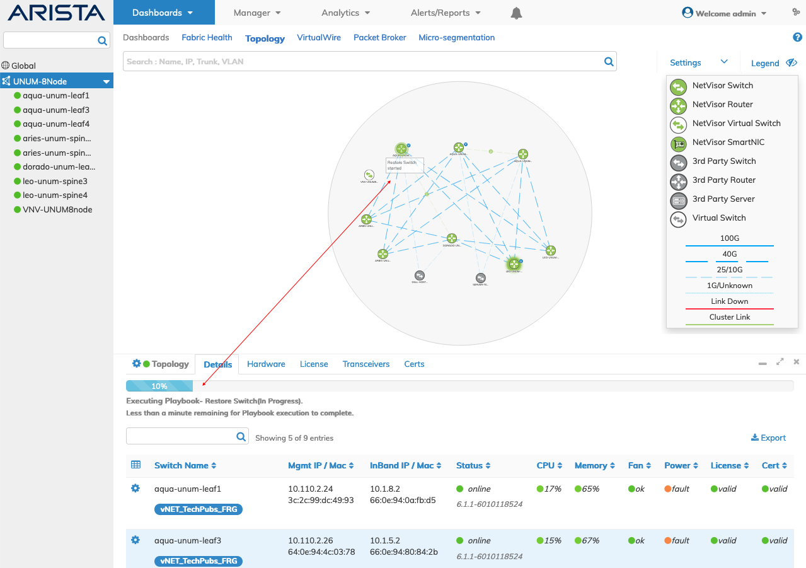Screen dimensions: 806x568
Task: Toggle the Legend visibility eye
Action: (792, 63)
